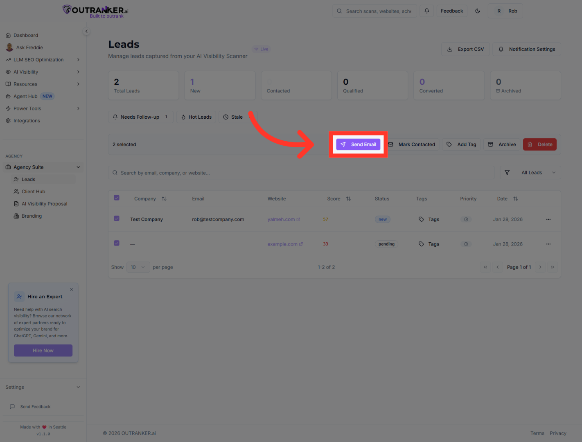This screenshot has width=582, height=442.
Task: Archive the selected leads
Action: point(502,144)
